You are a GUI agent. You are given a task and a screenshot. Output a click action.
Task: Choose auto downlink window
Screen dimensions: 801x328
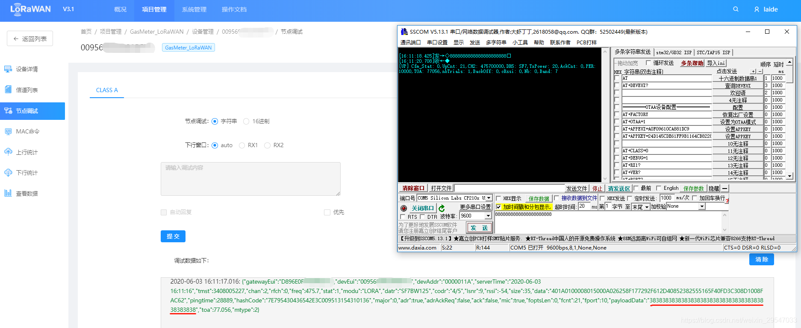pyautogui.click(x=215, y=145)
